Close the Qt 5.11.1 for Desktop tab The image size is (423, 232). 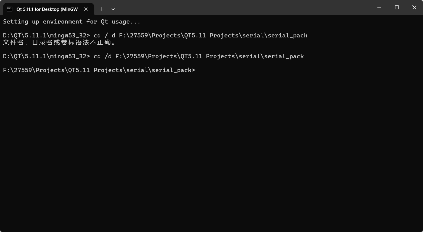(x=86, y=9)
